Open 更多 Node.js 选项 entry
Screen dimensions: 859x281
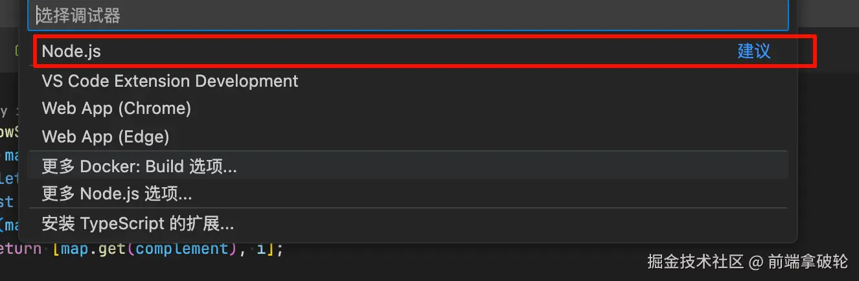(x=117, y=193)
